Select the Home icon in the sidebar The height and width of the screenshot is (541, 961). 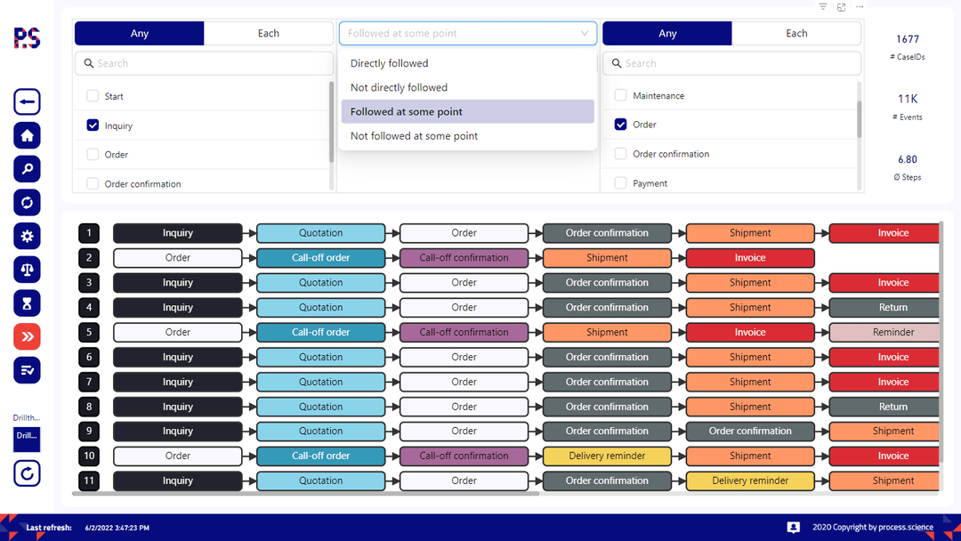[x=27, y=134]
